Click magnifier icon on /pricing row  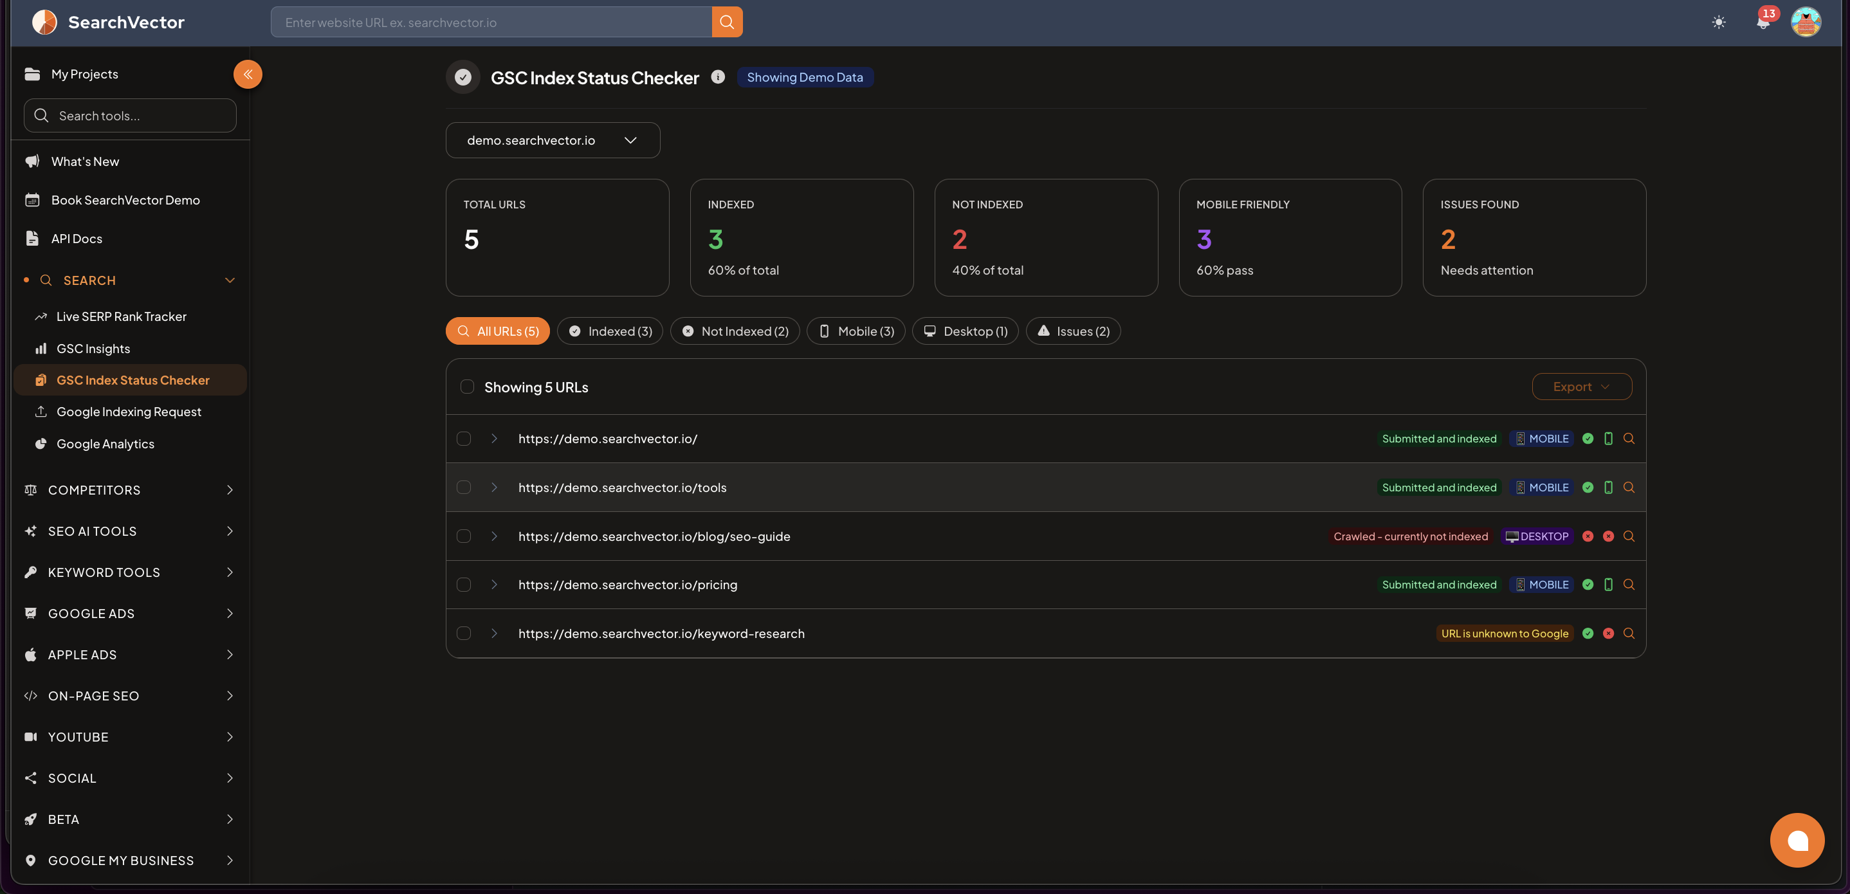click(x=1629, y=585)
